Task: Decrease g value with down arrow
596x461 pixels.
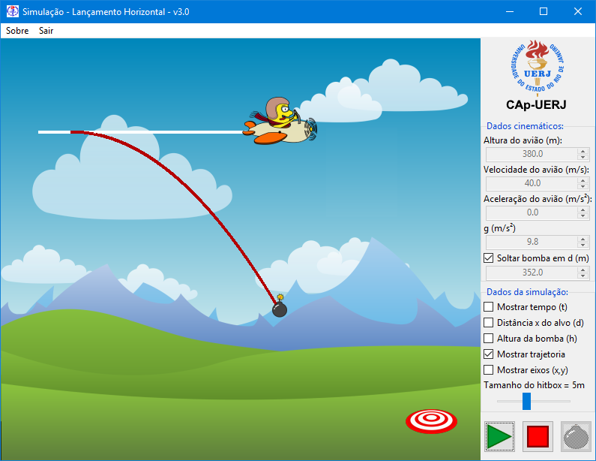Action: [x=583, y=245]
